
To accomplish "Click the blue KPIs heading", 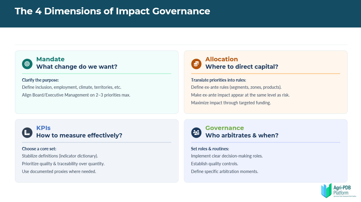I will pyautogui.click(x=44, y=128).
